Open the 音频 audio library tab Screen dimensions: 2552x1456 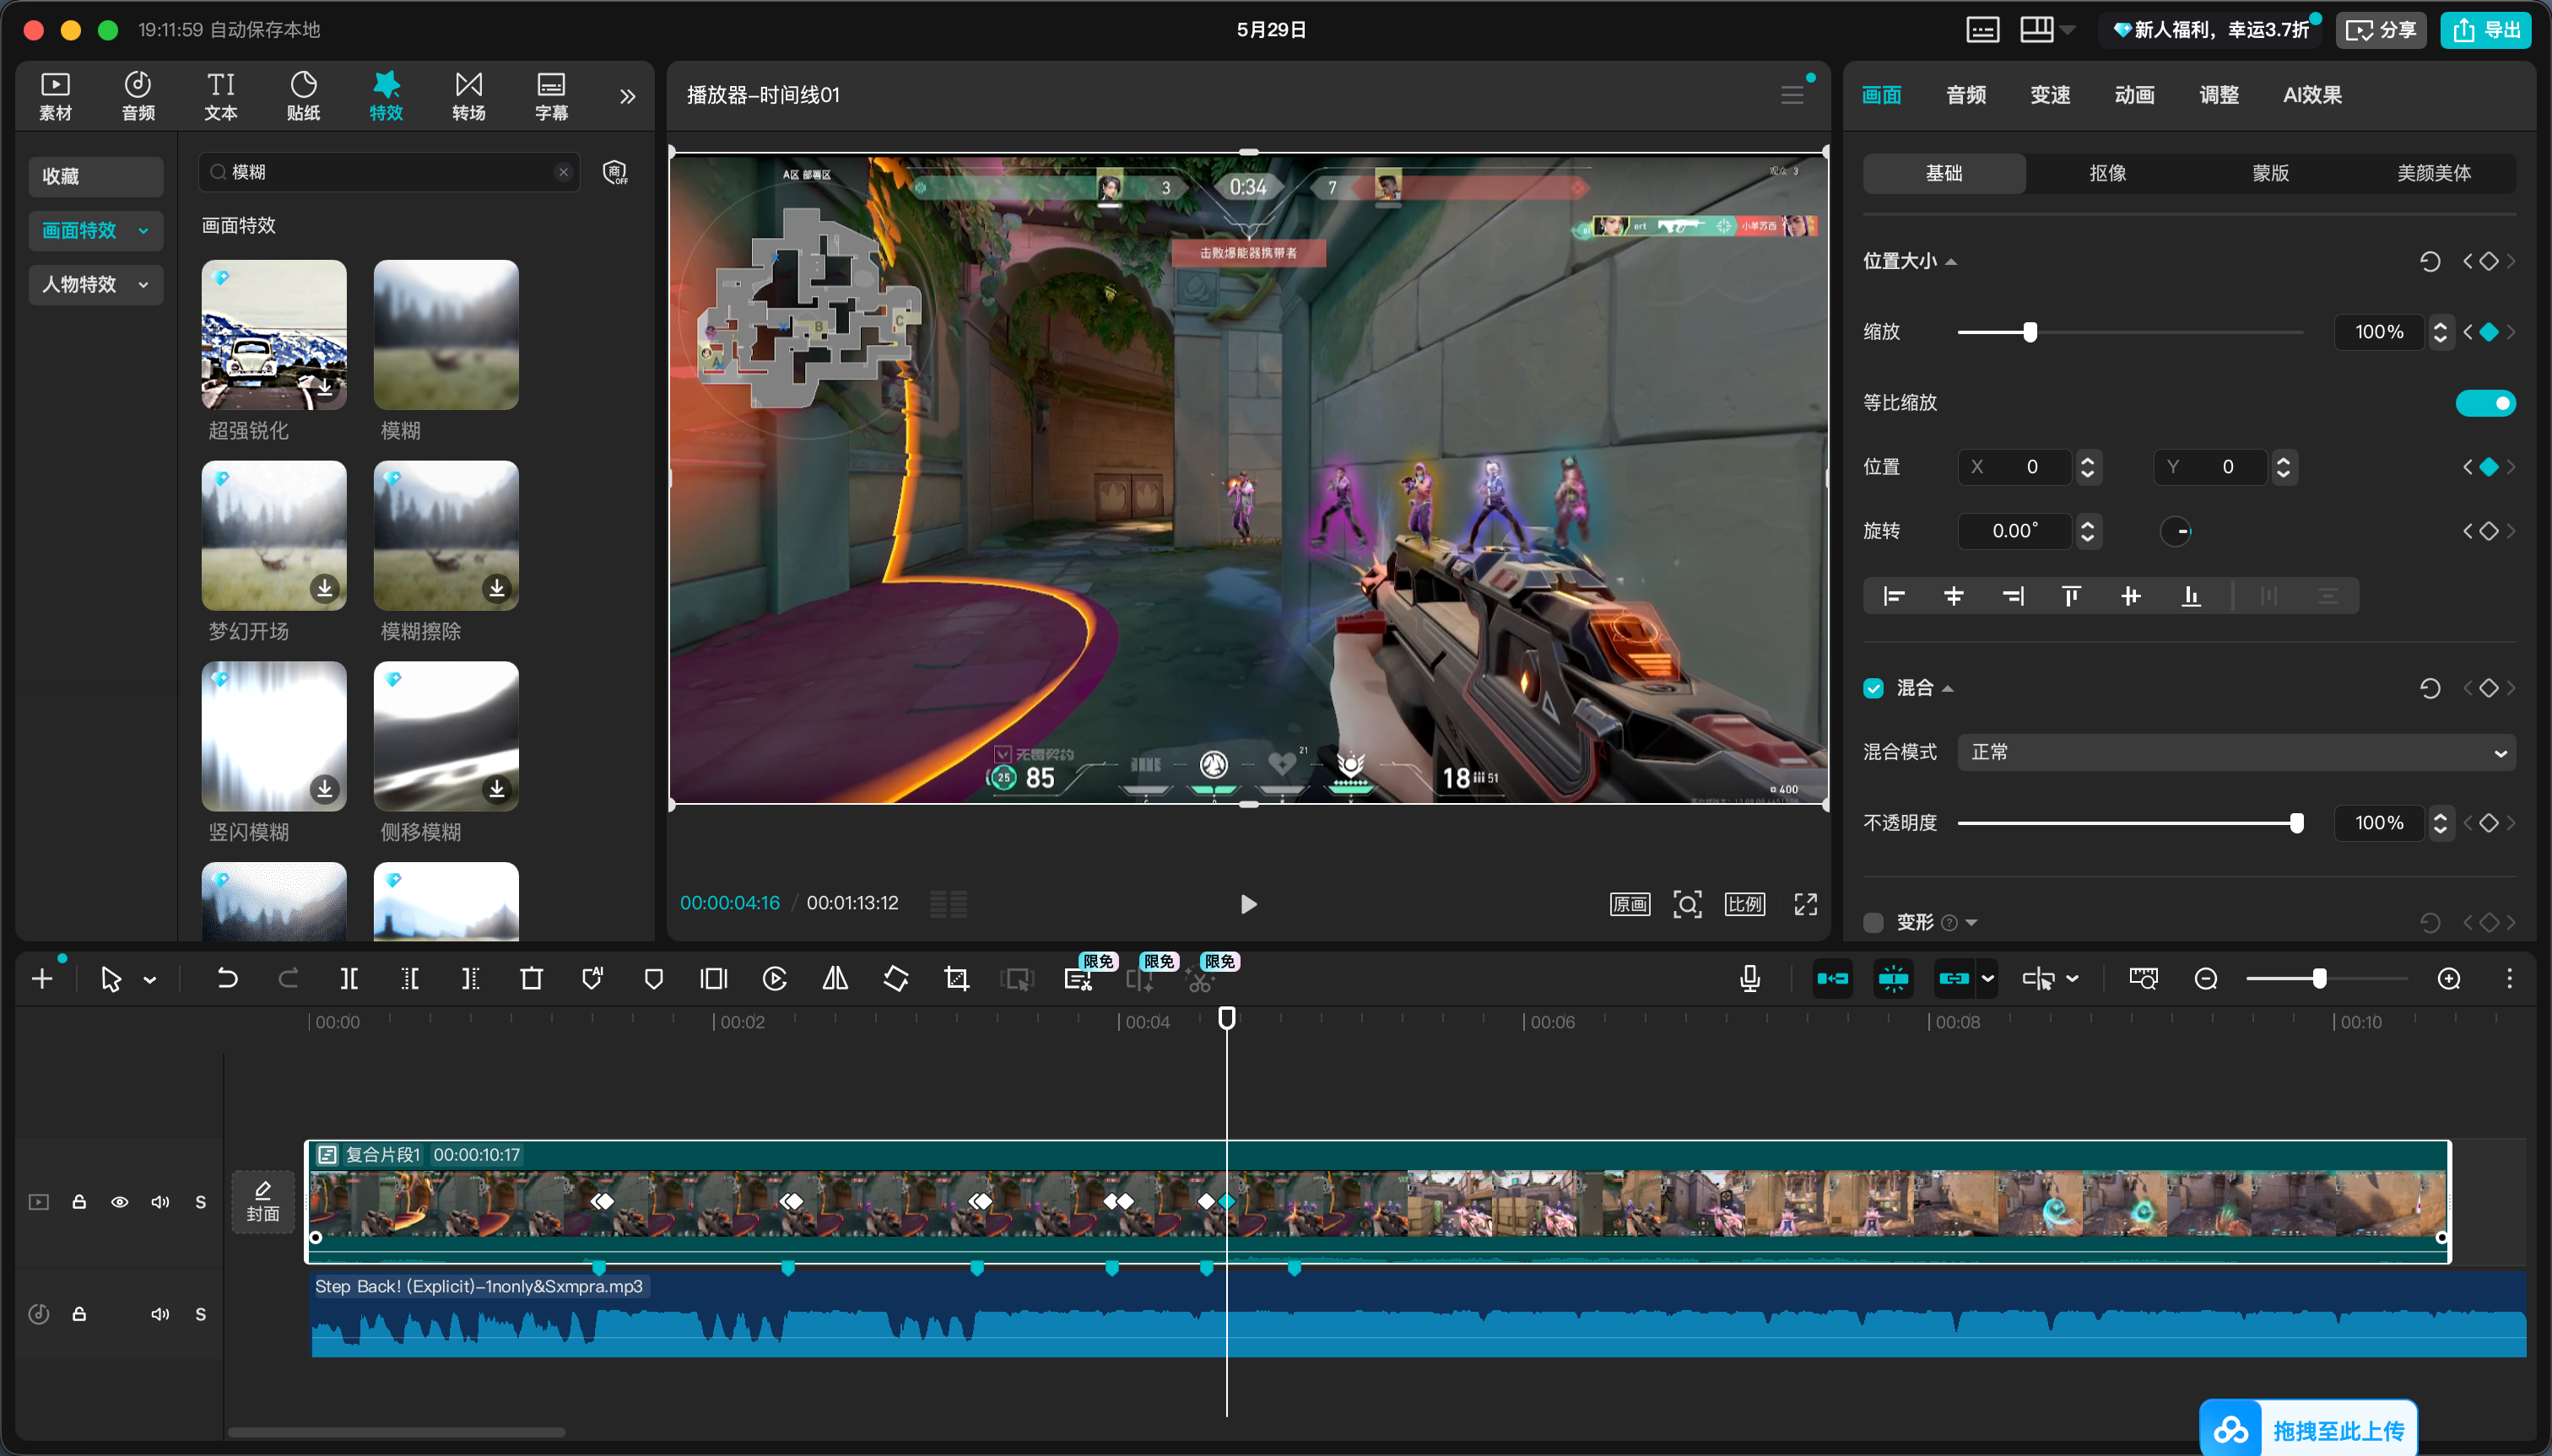tap(138, 96)
